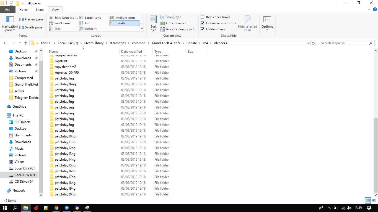378x212 pixels.
Task: Select the View ribbon tab
Action: 55,10
